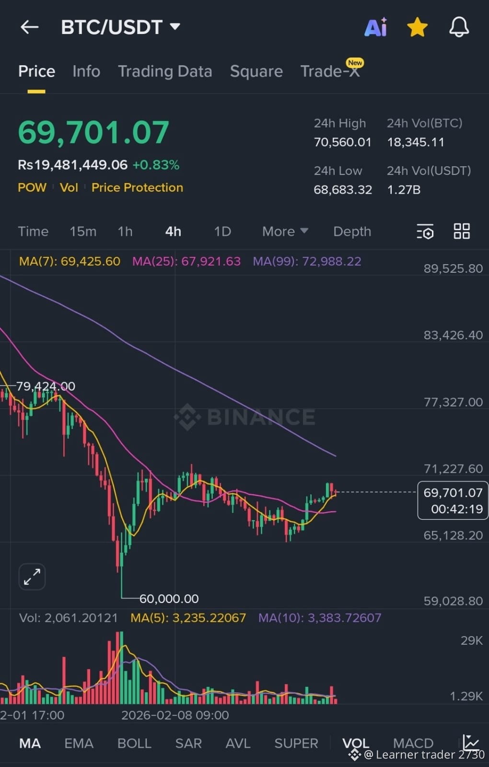Tap the current price countdown box

(453, 500)
